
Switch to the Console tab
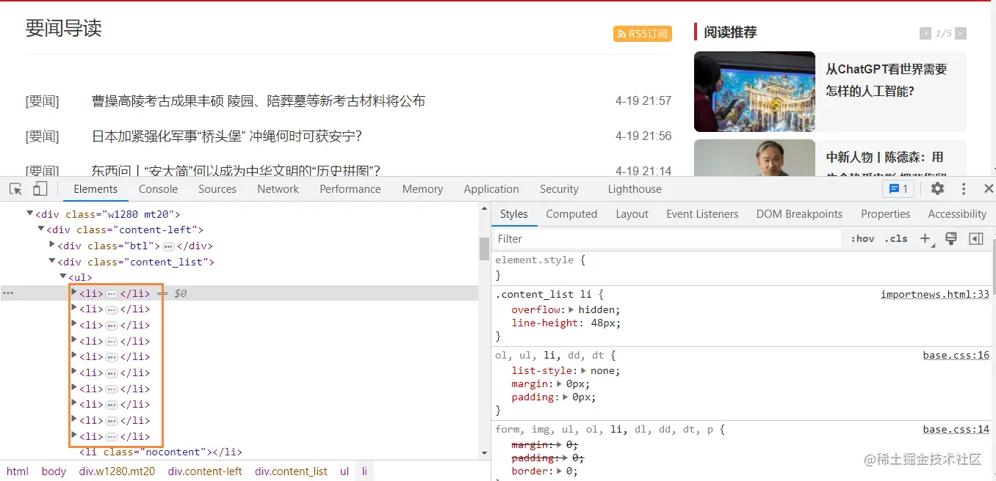point(159,188)
